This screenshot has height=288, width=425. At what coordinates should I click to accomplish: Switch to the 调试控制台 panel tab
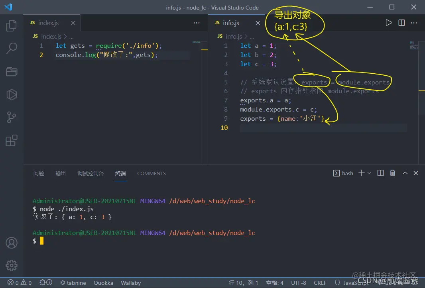click(91, 173)
